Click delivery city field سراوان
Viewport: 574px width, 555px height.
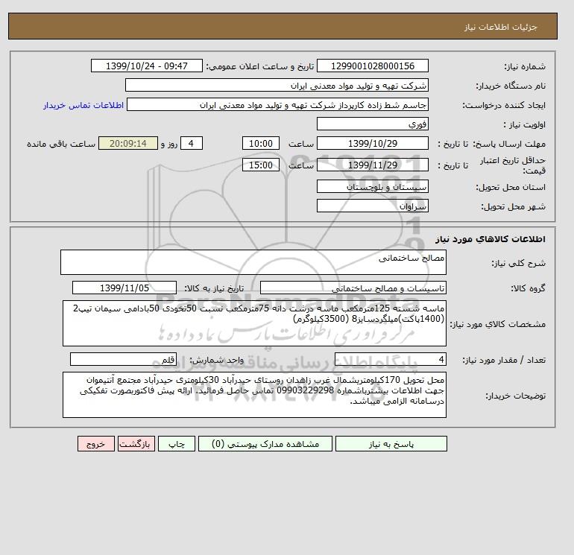[372, 206]
